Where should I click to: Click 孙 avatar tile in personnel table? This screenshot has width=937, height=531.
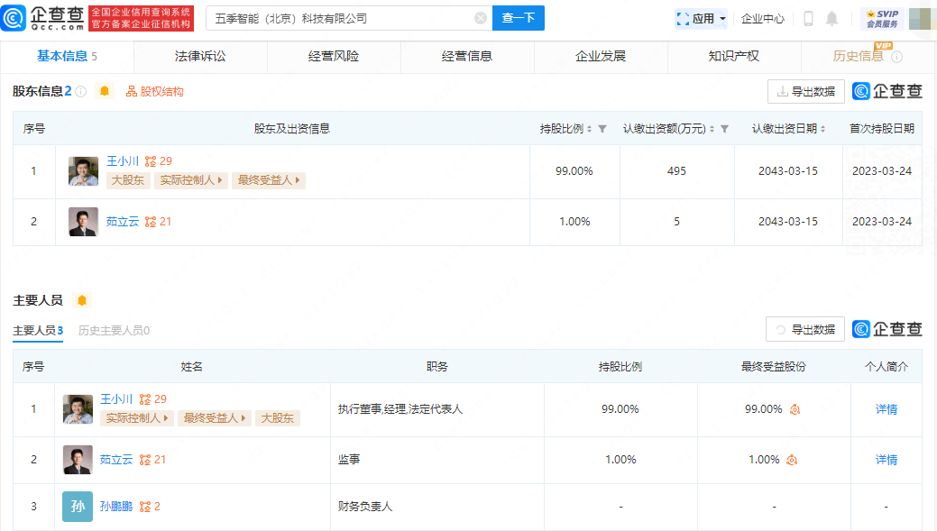(78, 507)
